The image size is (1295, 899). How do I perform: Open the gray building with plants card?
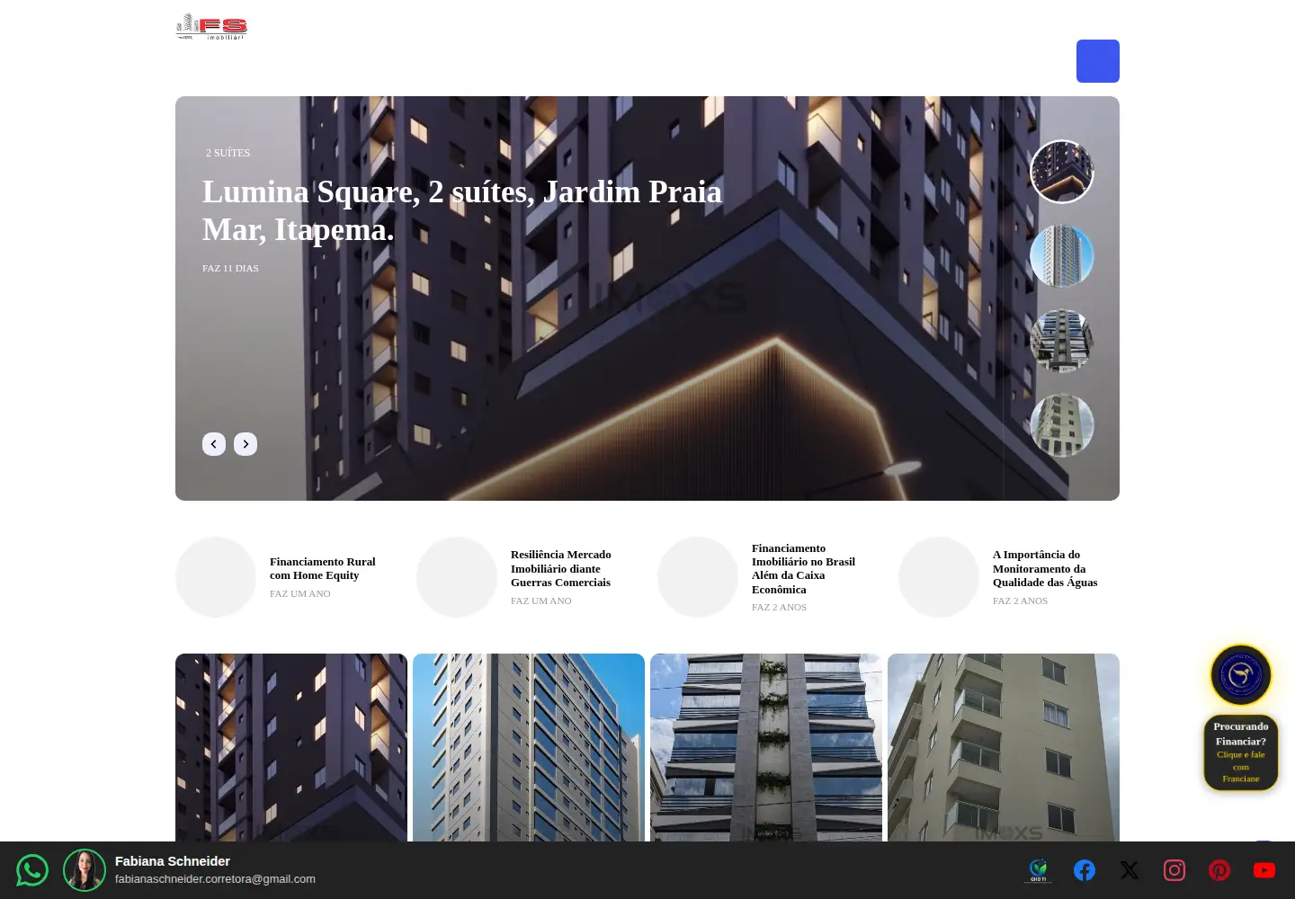766,747
